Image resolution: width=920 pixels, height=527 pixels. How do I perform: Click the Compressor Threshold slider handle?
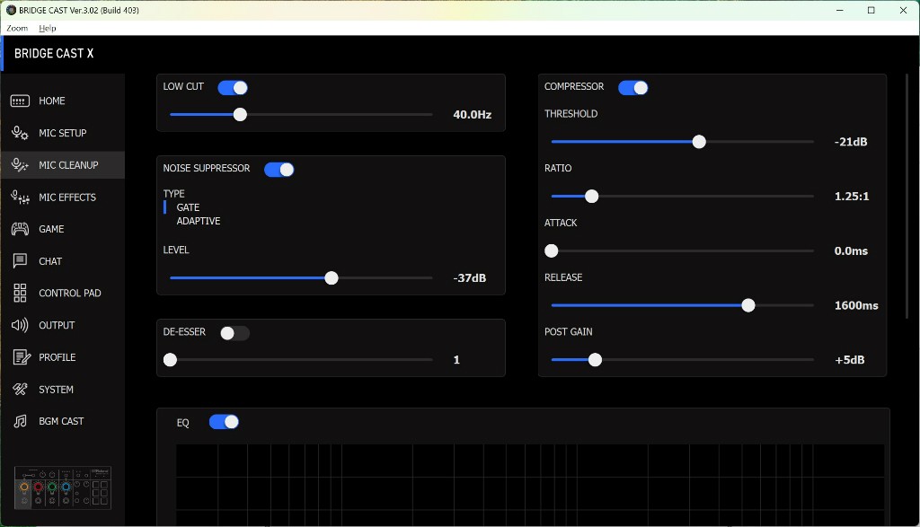click(x=699, y=142)
